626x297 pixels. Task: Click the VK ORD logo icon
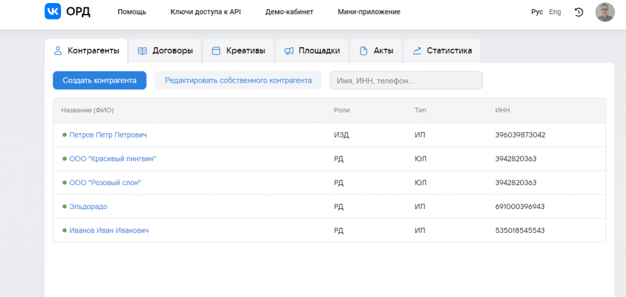[x=53, y=11]
